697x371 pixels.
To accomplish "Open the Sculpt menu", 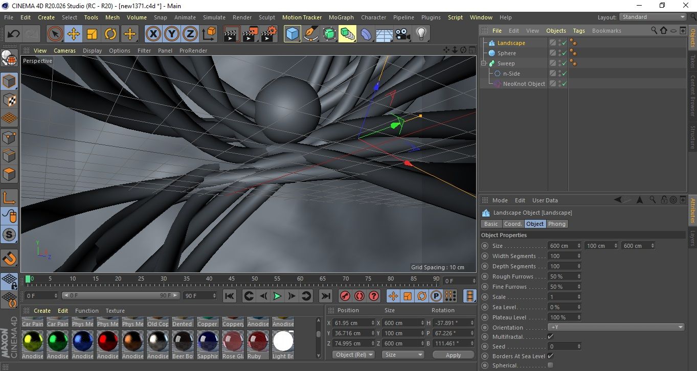I will click(267, 17).
